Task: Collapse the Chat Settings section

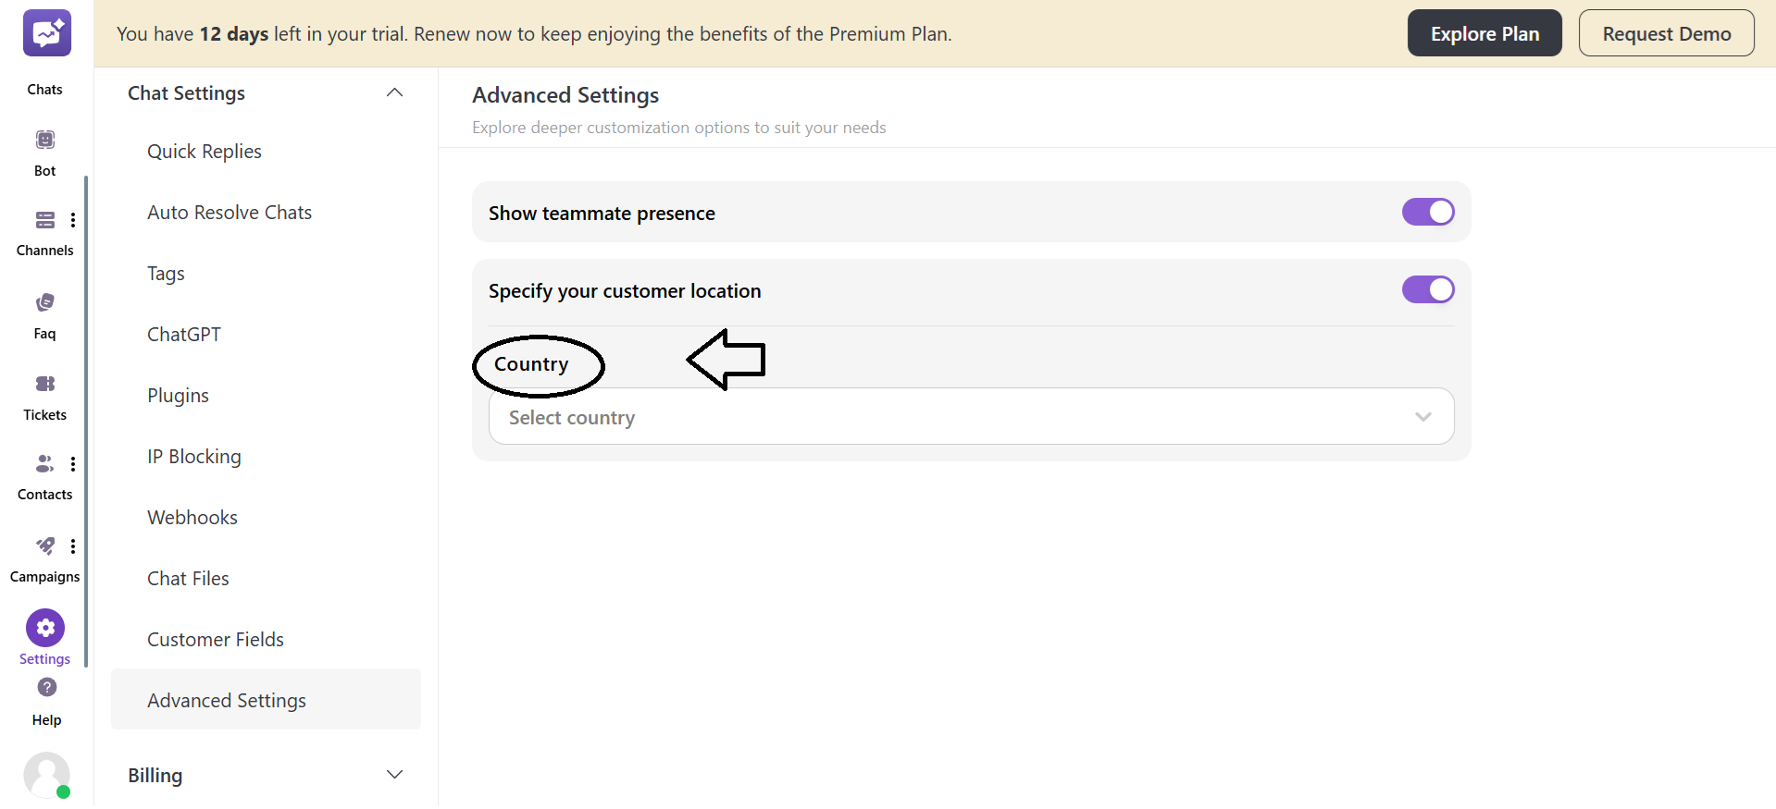Action: [x=394, y=92]
